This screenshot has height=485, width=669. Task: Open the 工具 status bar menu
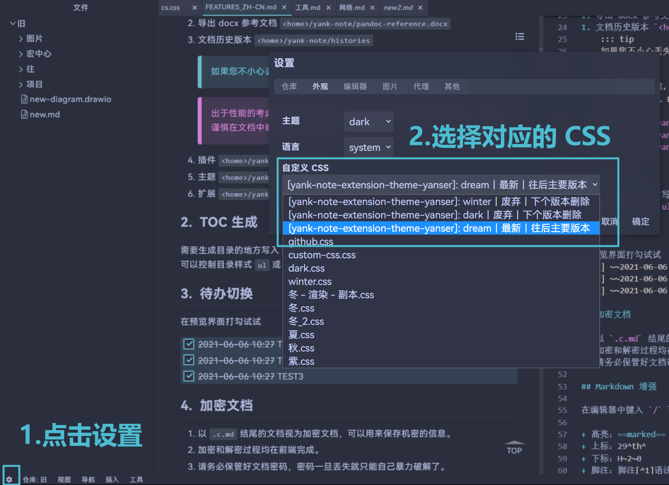[x=136, y=480]
